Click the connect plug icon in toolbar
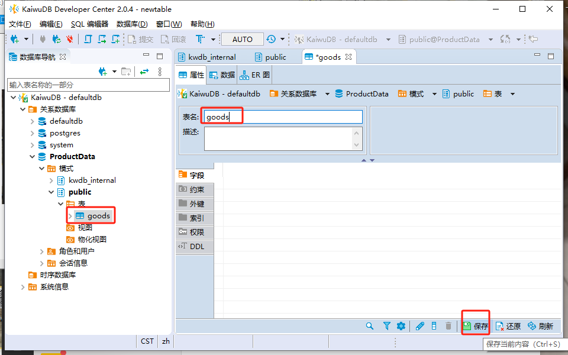Viewport: 568px width, 355px height. [43, 39]
